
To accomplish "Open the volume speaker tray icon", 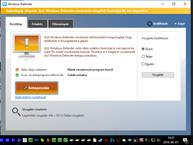I will (159, 140).
